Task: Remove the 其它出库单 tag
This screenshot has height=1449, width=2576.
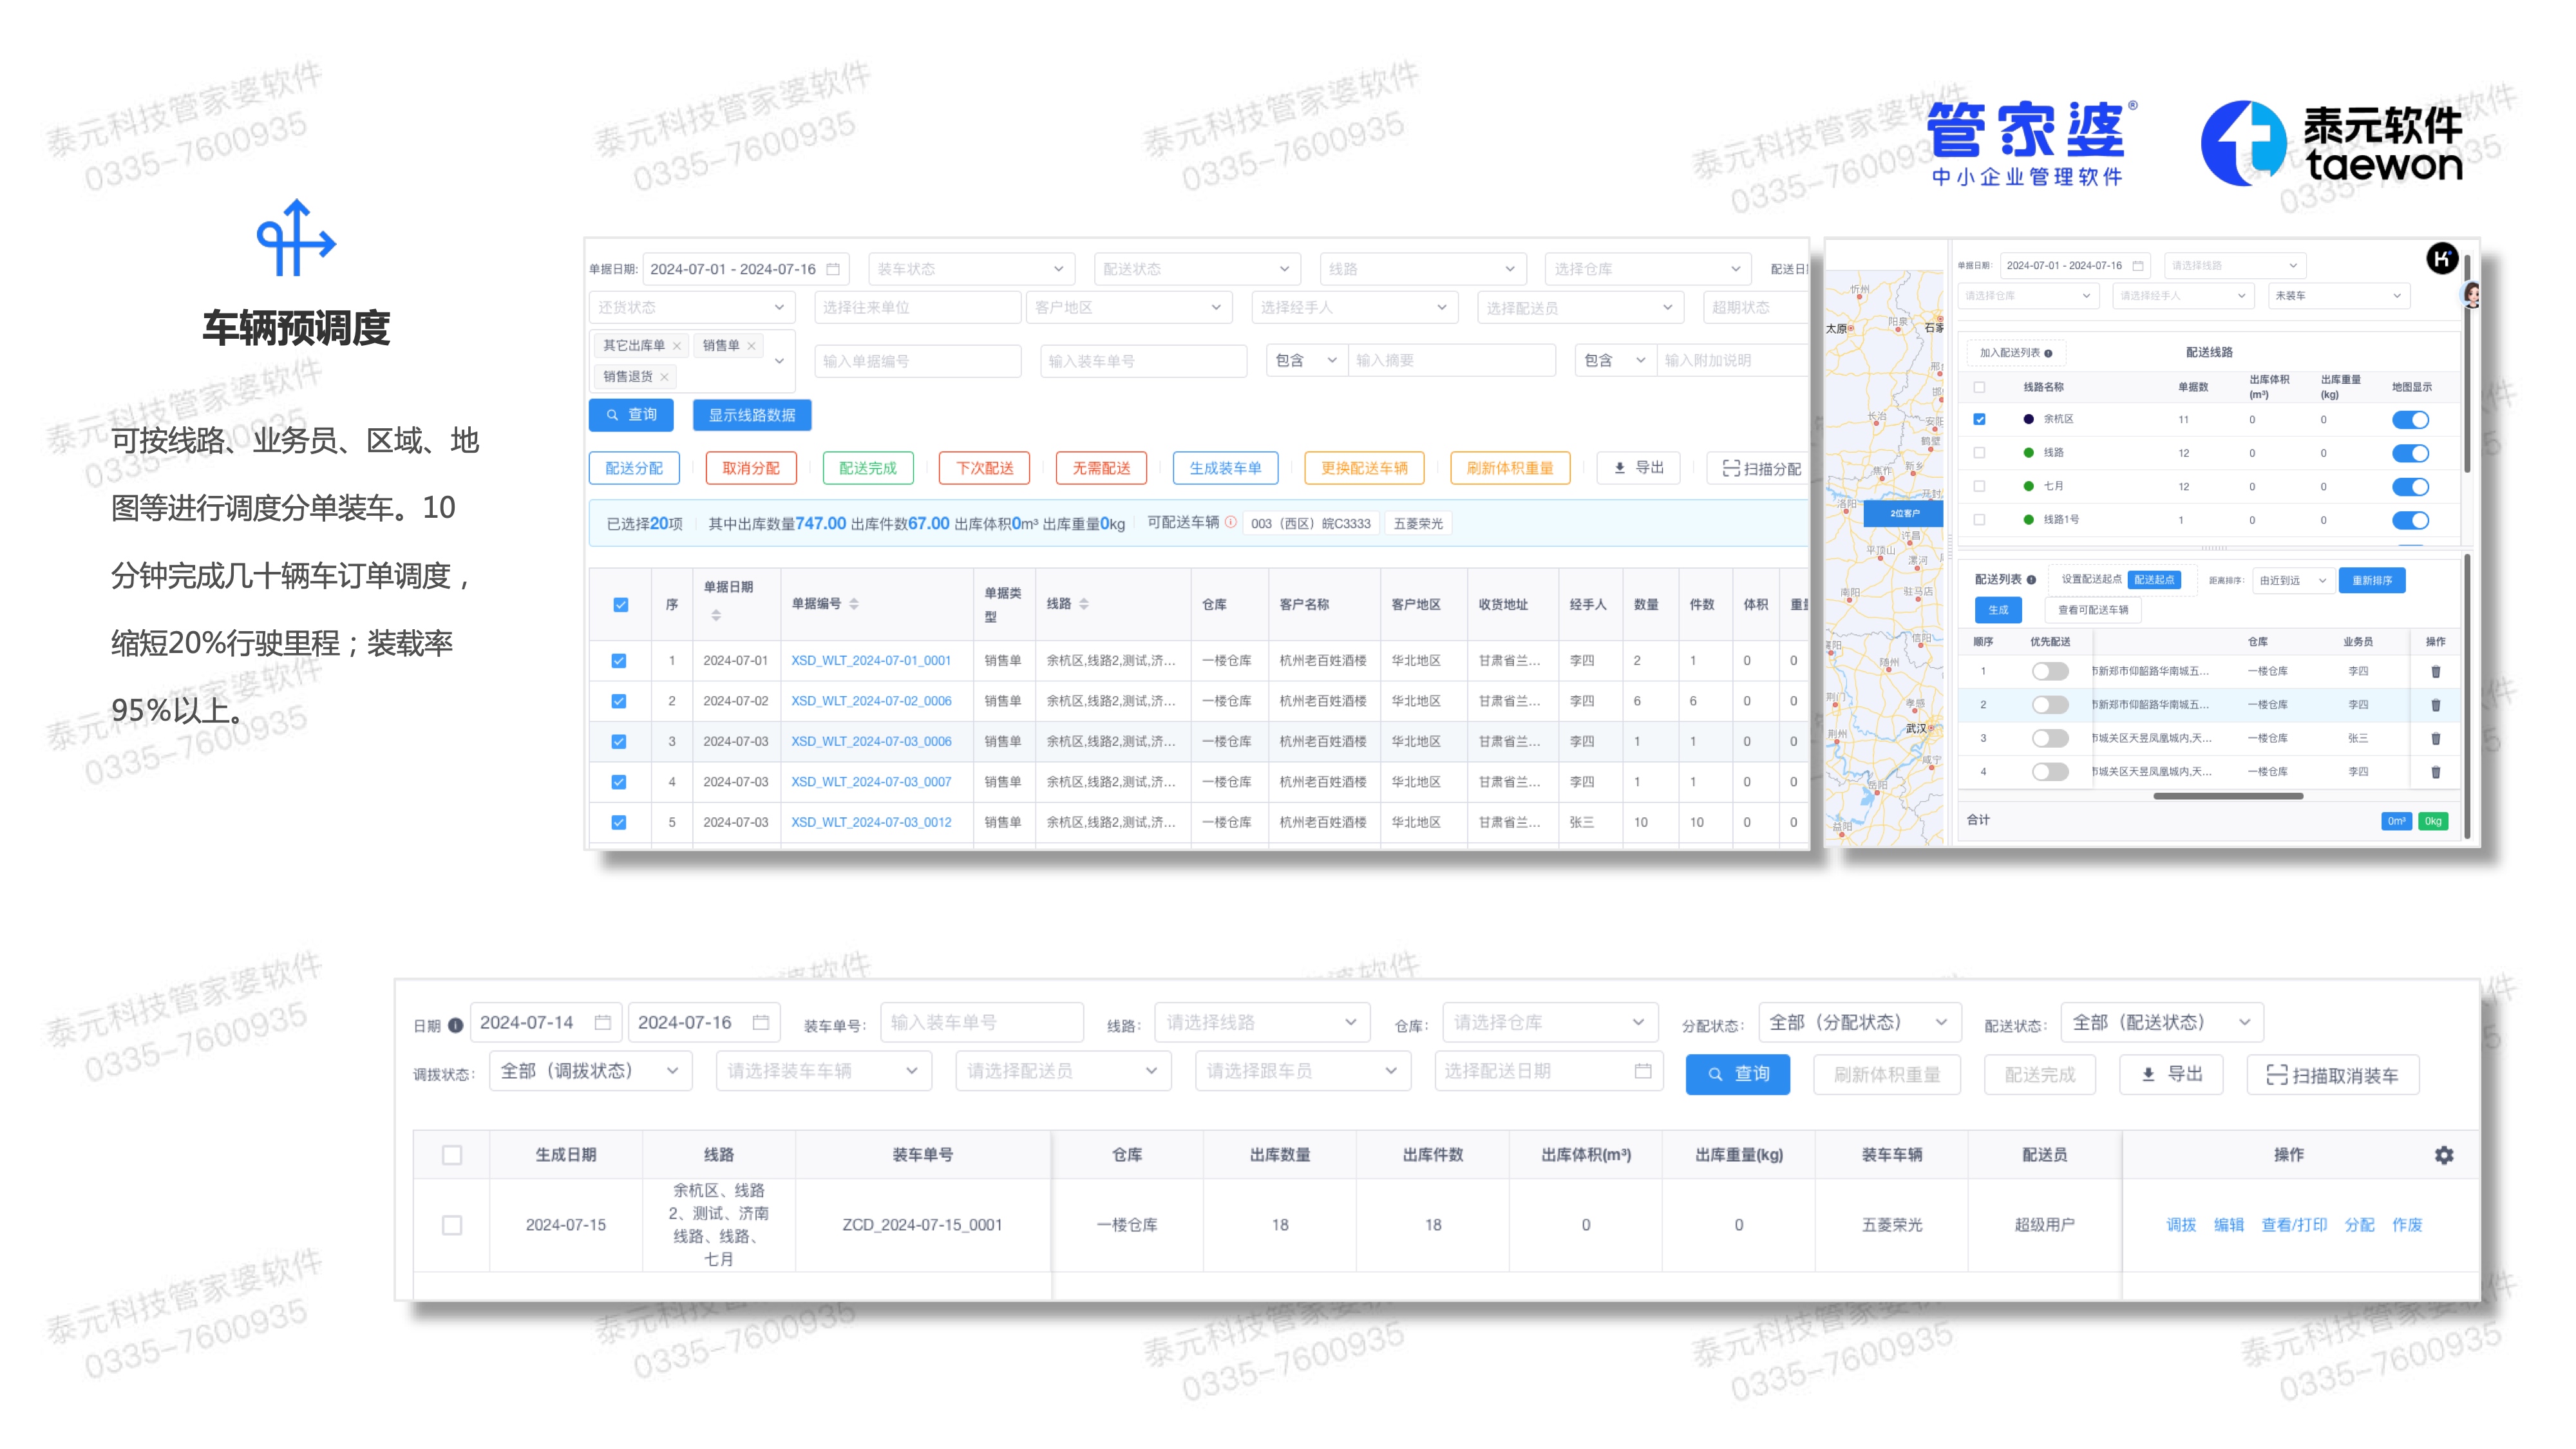Action: (677, 346)
